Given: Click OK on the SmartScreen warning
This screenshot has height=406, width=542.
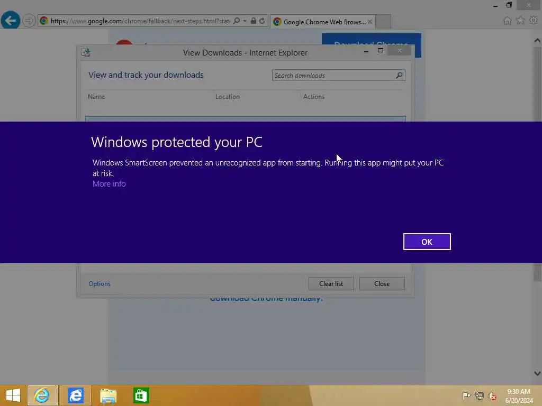Looking at the screenshot, I should 427,242.
